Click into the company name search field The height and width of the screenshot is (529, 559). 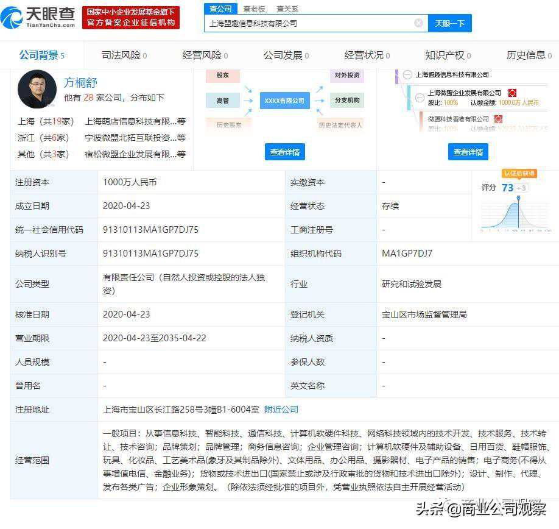click(x=308, y=23)
